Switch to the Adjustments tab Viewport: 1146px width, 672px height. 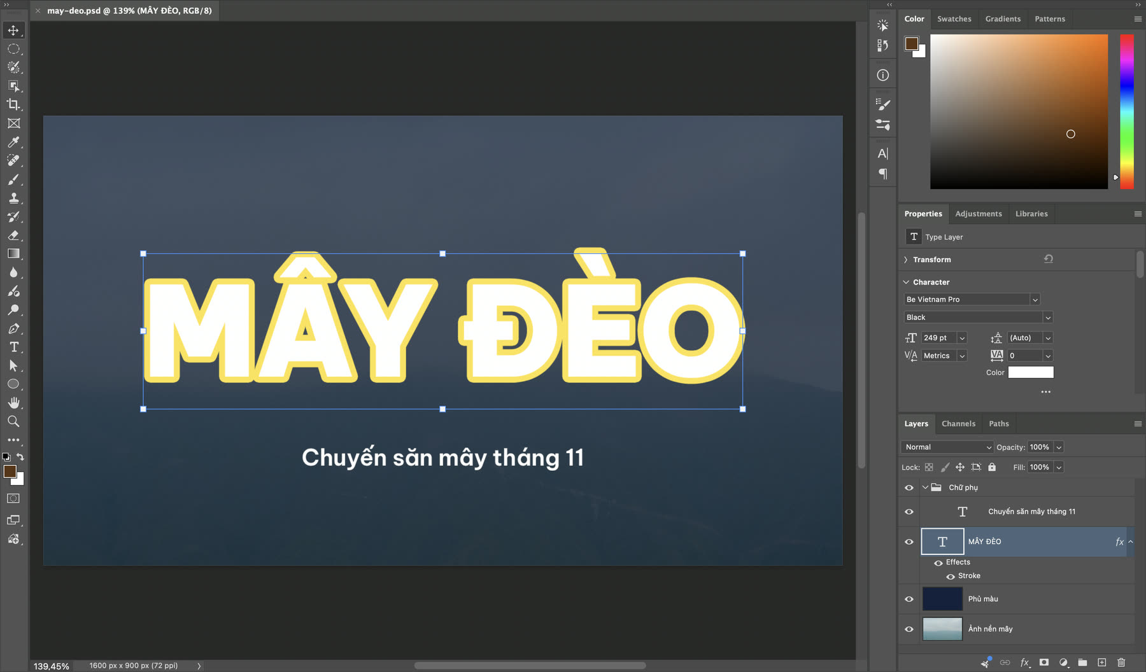[x=979, y=214]
